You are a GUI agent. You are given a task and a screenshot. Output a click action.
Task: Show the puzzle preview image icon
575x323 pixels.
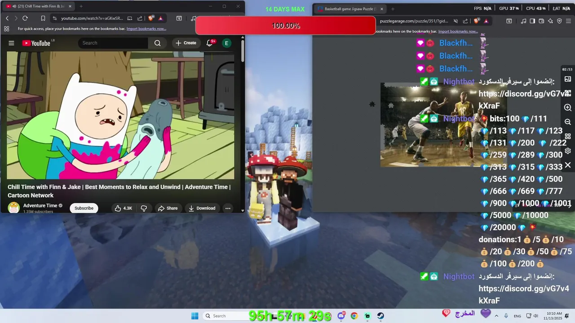pyautogui.click(x=568, y=79)
